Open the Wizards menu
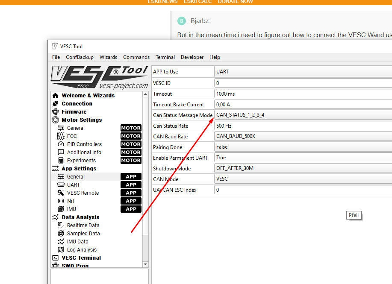392x284 pixels. [108, 57]
